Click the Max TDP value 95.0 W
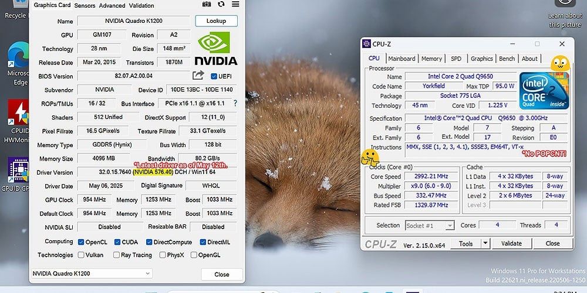The width and height of the screenshot is (587, 293). 505,86
